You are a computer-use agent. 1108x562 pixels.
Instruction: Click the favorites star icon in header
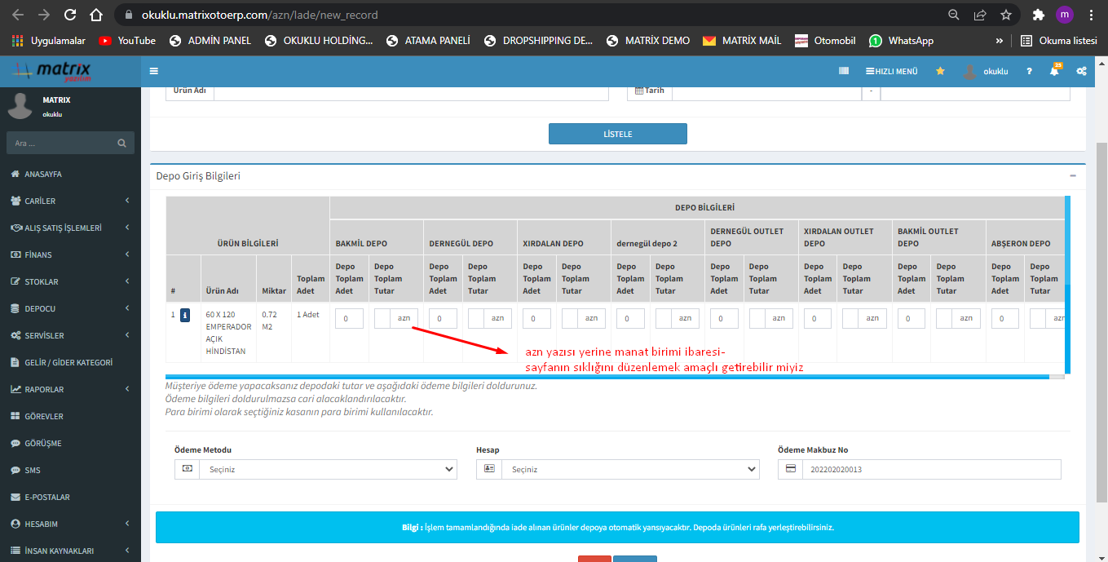coord(940,72)
